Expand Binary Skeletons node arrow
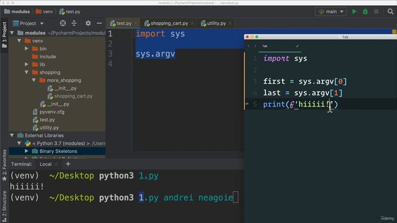This screenshot has height=223, width=397. click(26, 151)
